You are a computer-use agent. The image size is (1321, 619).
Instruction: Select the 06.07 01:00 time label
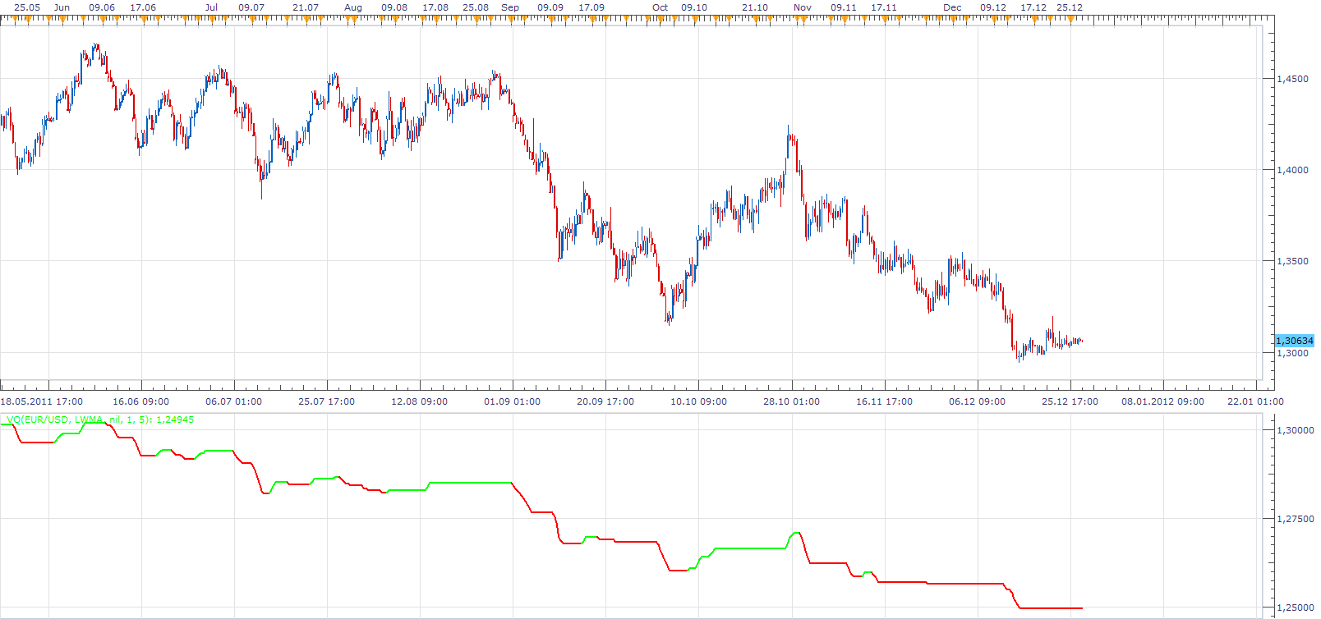(x=233, y=401)
